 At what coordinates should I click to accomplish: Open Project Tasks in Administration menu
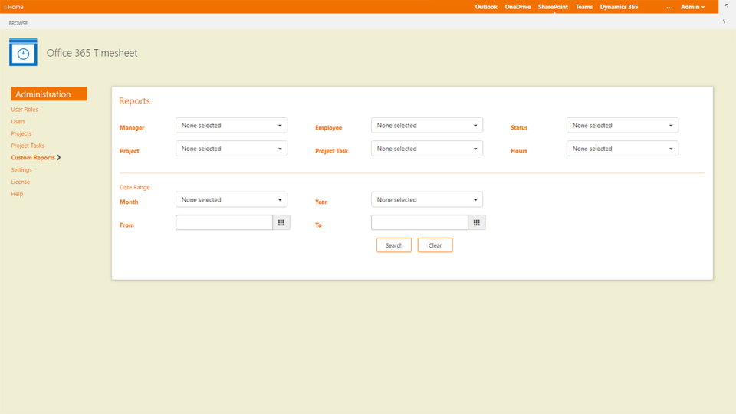[28, 146]
